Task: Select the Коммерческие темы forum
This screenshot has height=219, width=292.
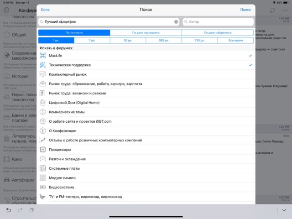Action: coord(146,112)
